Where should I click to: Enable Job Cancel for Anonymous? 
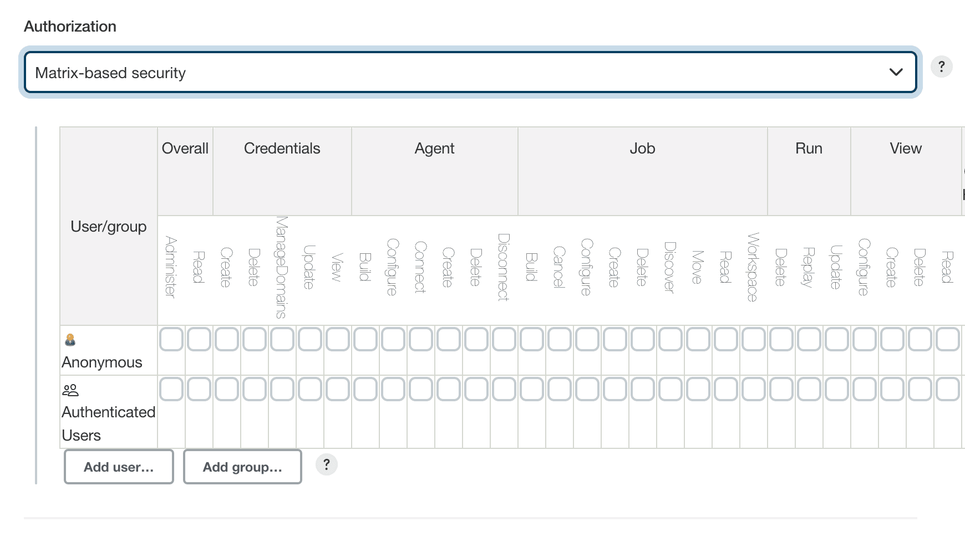click(x=559, y=339)
